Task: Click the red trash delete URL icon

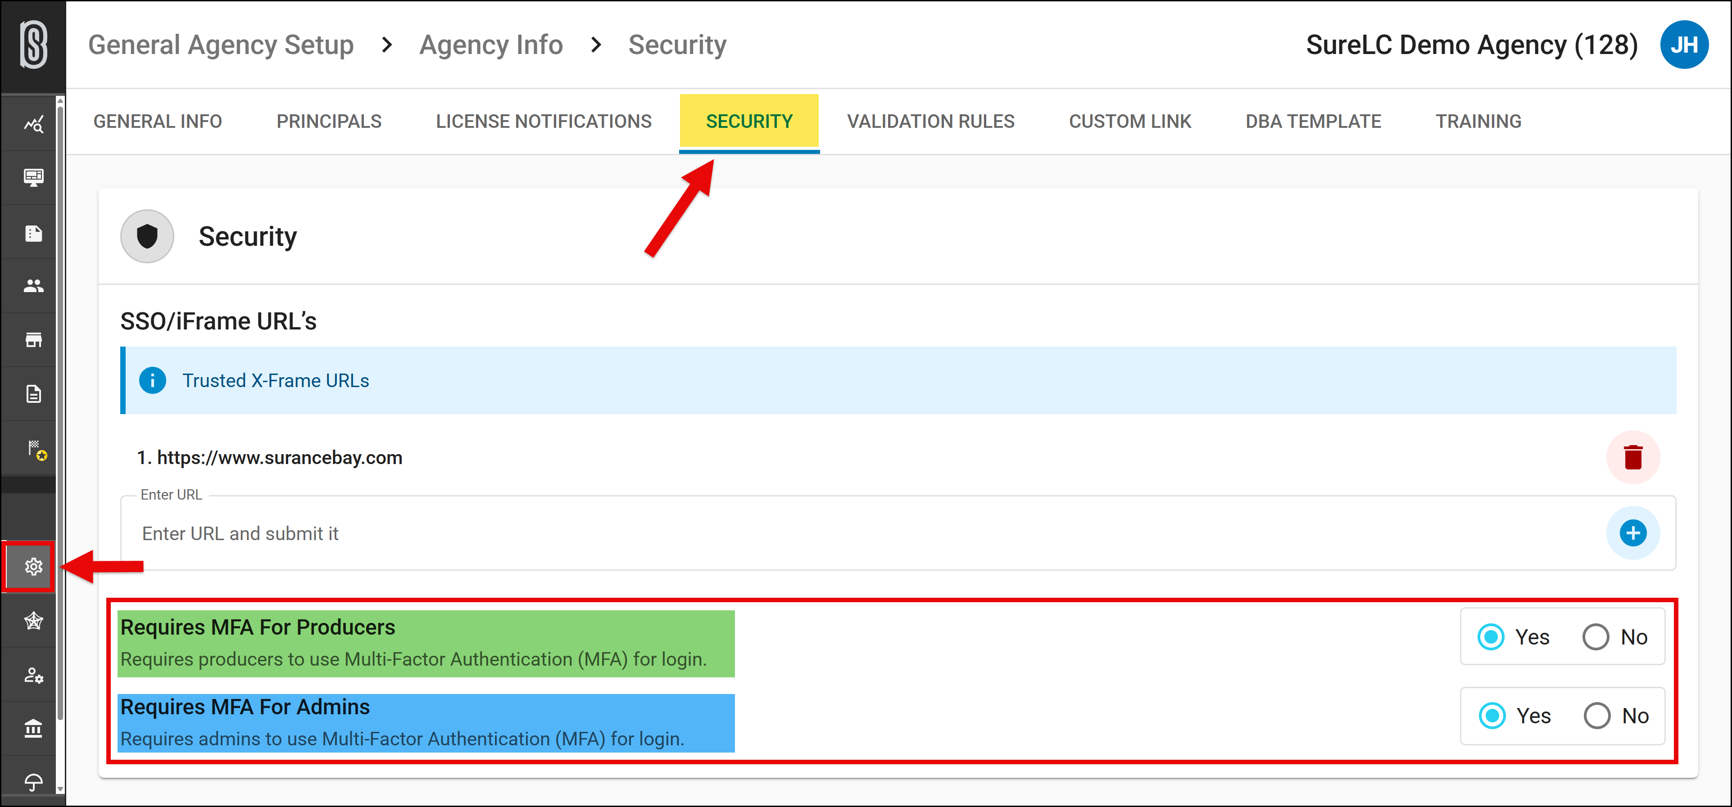Action: 1632,458
